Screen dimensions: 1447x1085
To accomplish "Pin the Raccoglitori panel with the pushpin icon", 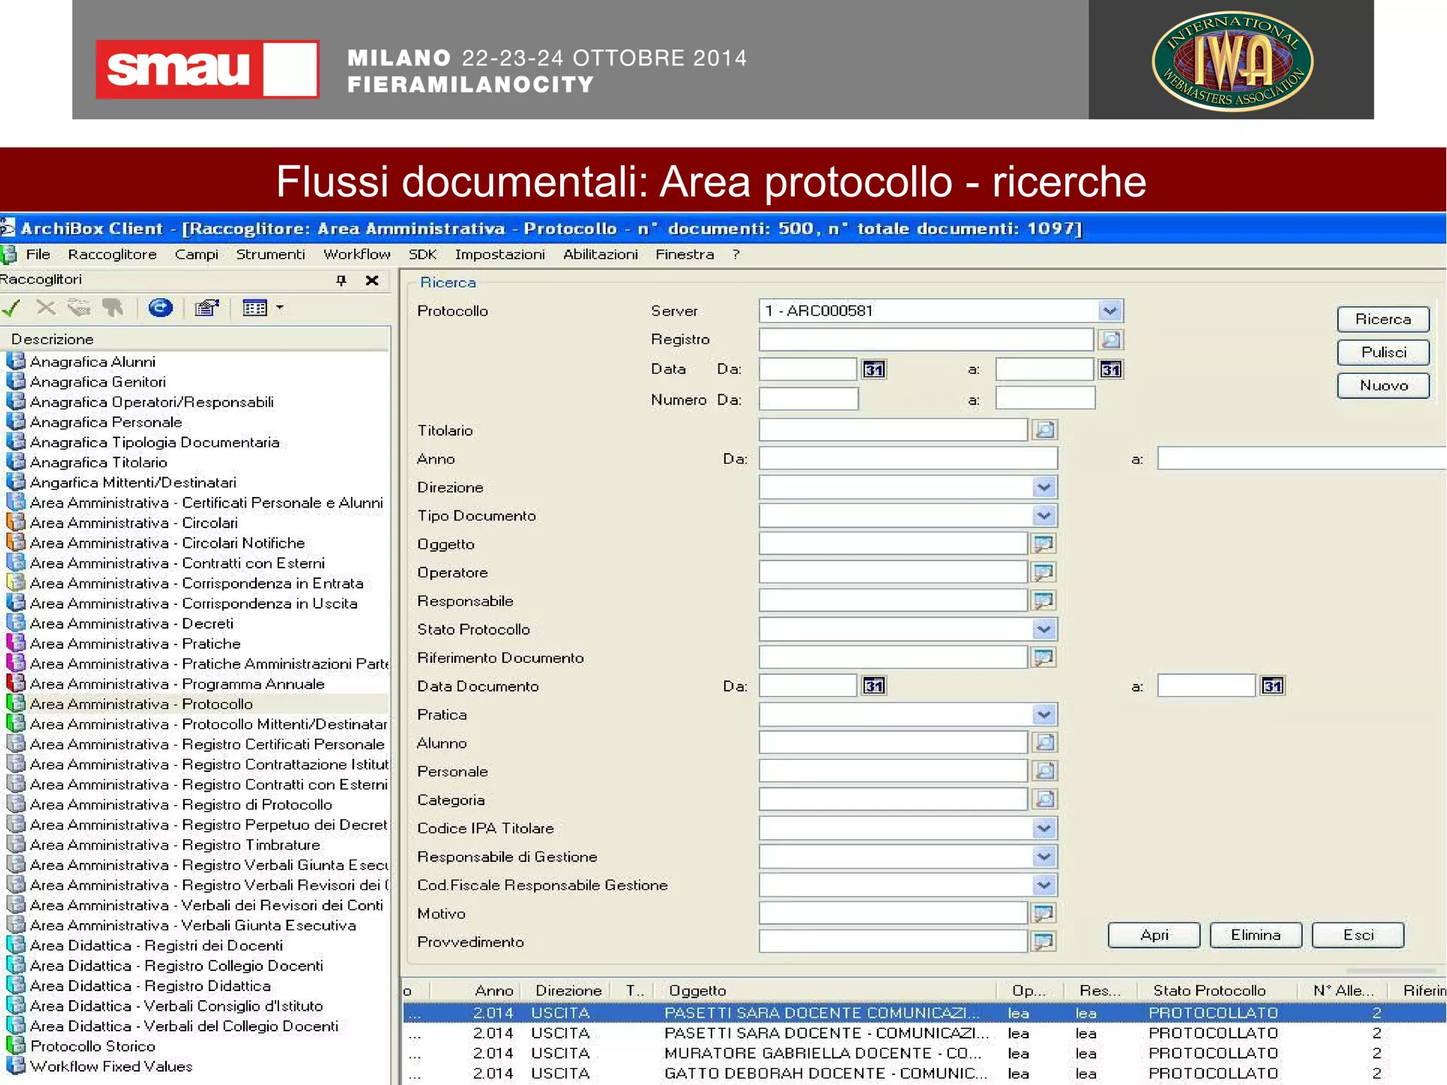I will click(x=342, y=281).
